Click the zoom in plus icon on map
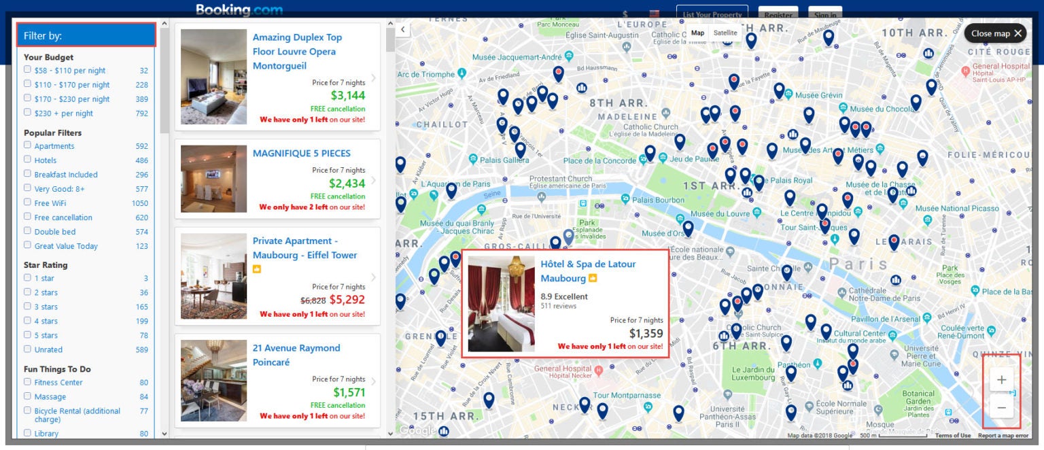The height and width of the screenshot is (450, 1044). click(x=1000, y=379)
